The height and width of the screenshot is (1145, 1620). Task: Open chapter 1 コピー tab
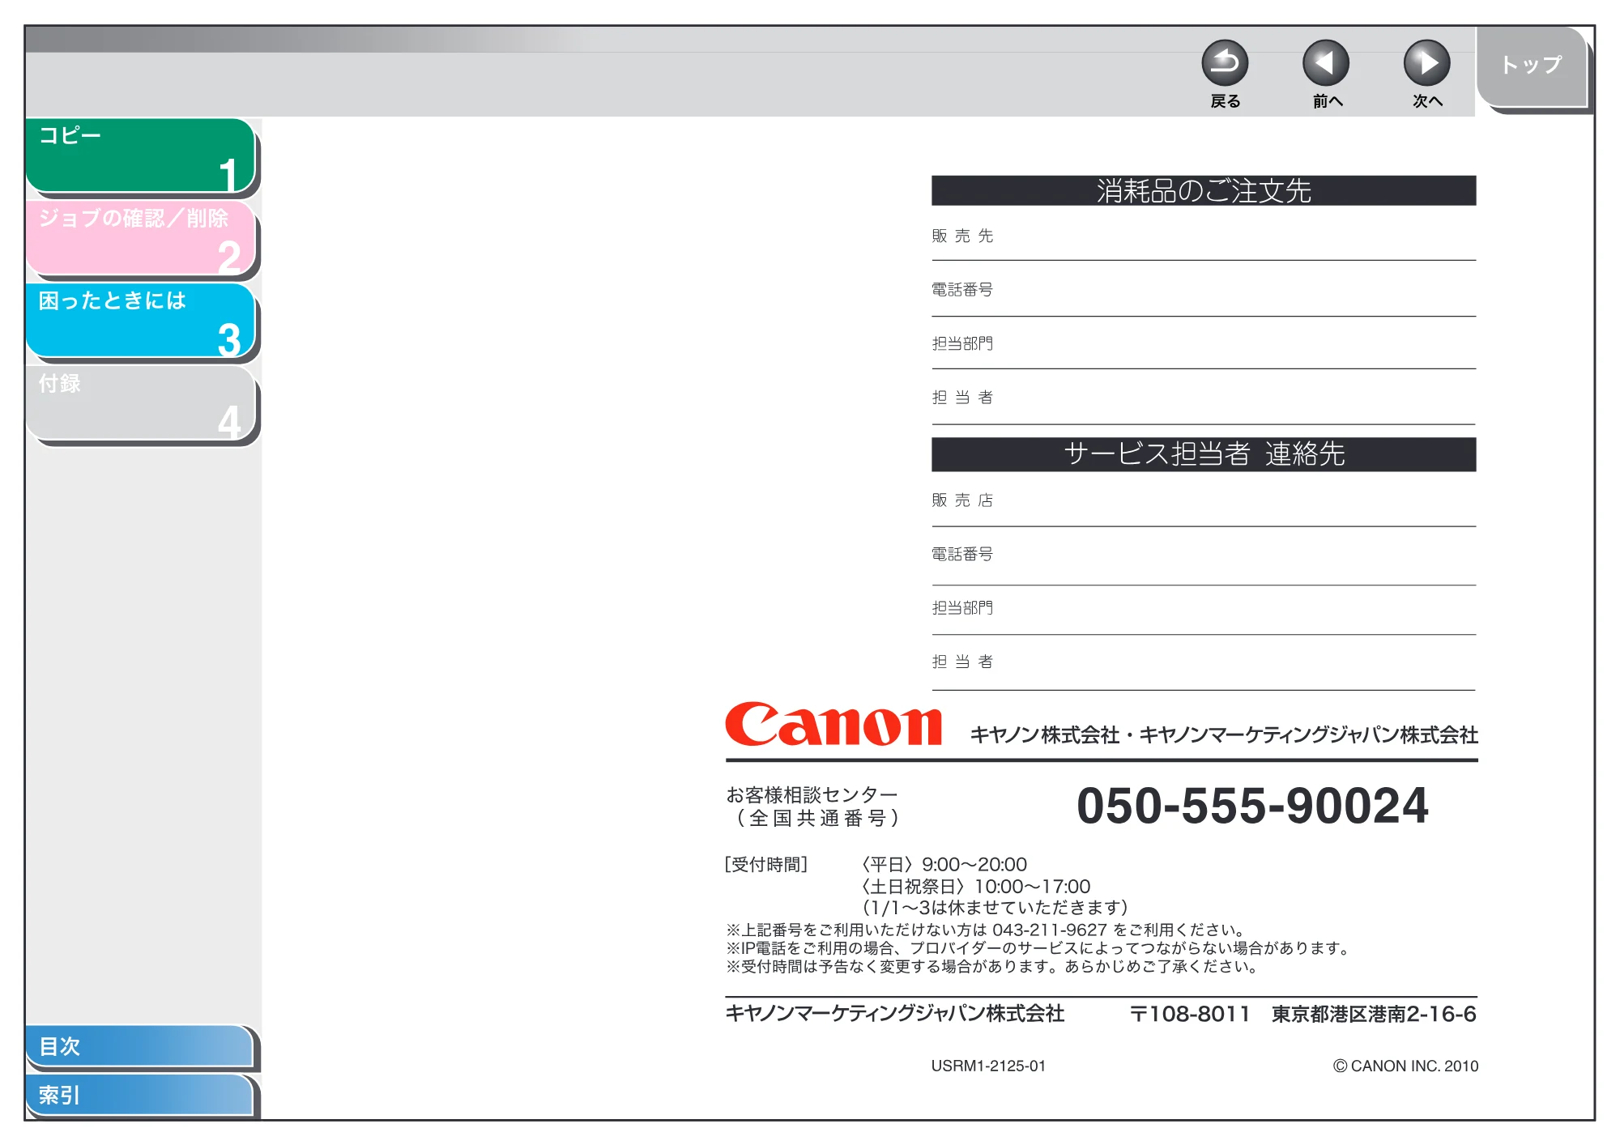[x=141, y=155]
